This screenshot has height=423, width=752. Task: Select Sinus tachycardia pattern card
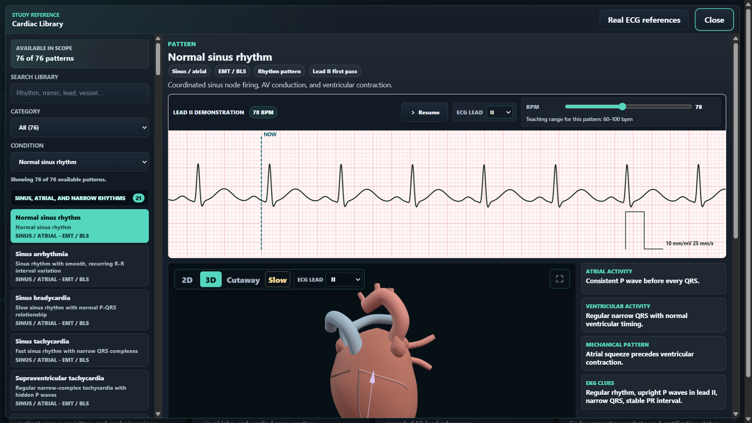coord(80,350)
